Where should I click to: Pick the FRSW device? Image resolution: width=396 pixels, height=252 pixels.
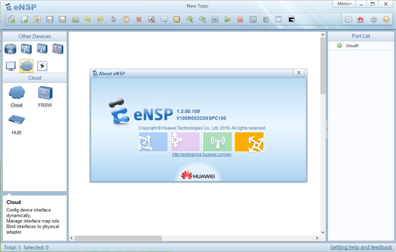point(45,96)
